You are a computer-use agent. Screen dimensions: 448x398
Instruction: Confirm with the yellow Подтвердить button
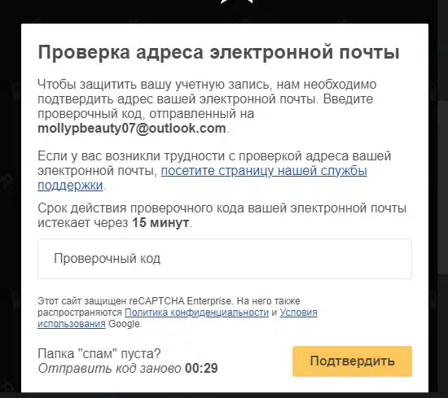pyautogui.click(x=352, y=361)
